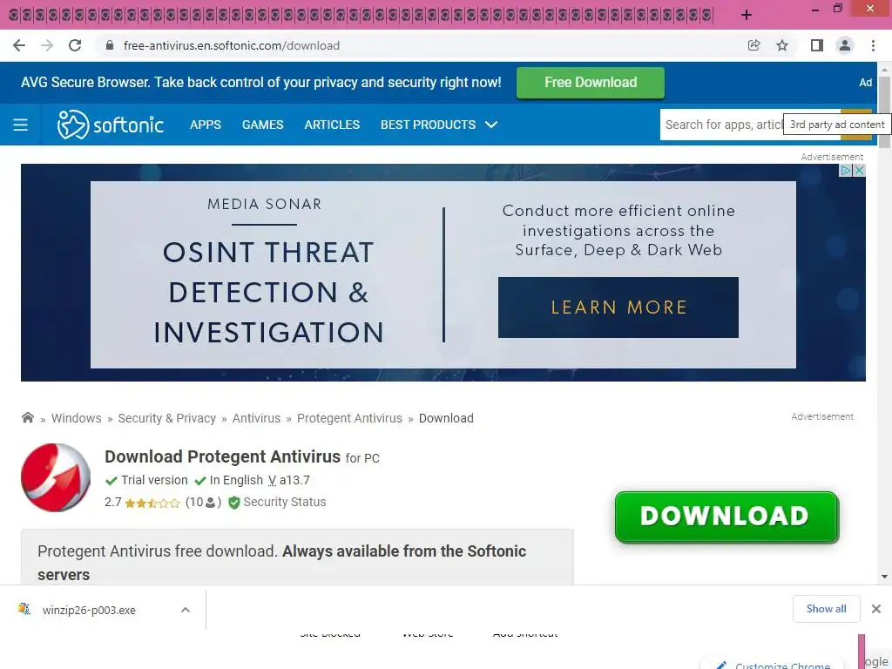Expand winzip26-p003.exe download options chevron
This screenshot has height=669, width=892.
pyautogui.click(x=186, y=610)
